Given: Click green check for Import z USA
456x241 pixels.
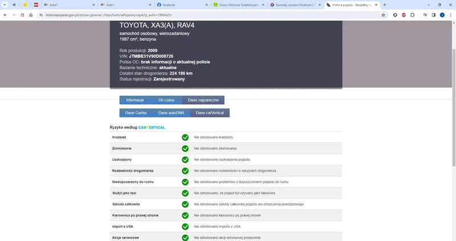Looking at the screenshot, I should [x=185, y=226].
